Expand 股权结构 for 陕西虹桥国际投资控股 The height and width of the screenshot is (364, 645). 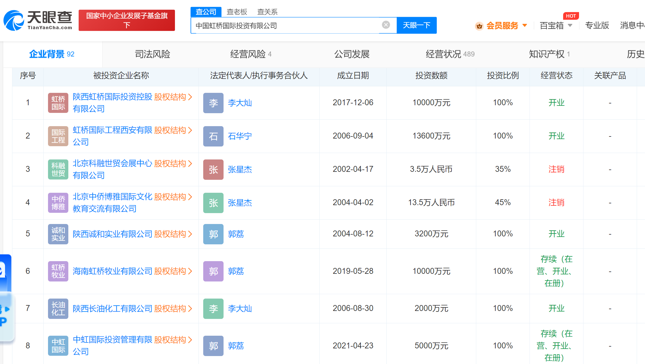[x=173, y=97]
